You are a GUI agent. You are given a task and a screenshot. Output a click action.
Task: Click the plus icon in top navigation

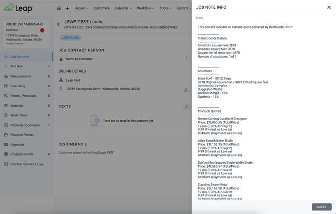click(x=67, y=8)
